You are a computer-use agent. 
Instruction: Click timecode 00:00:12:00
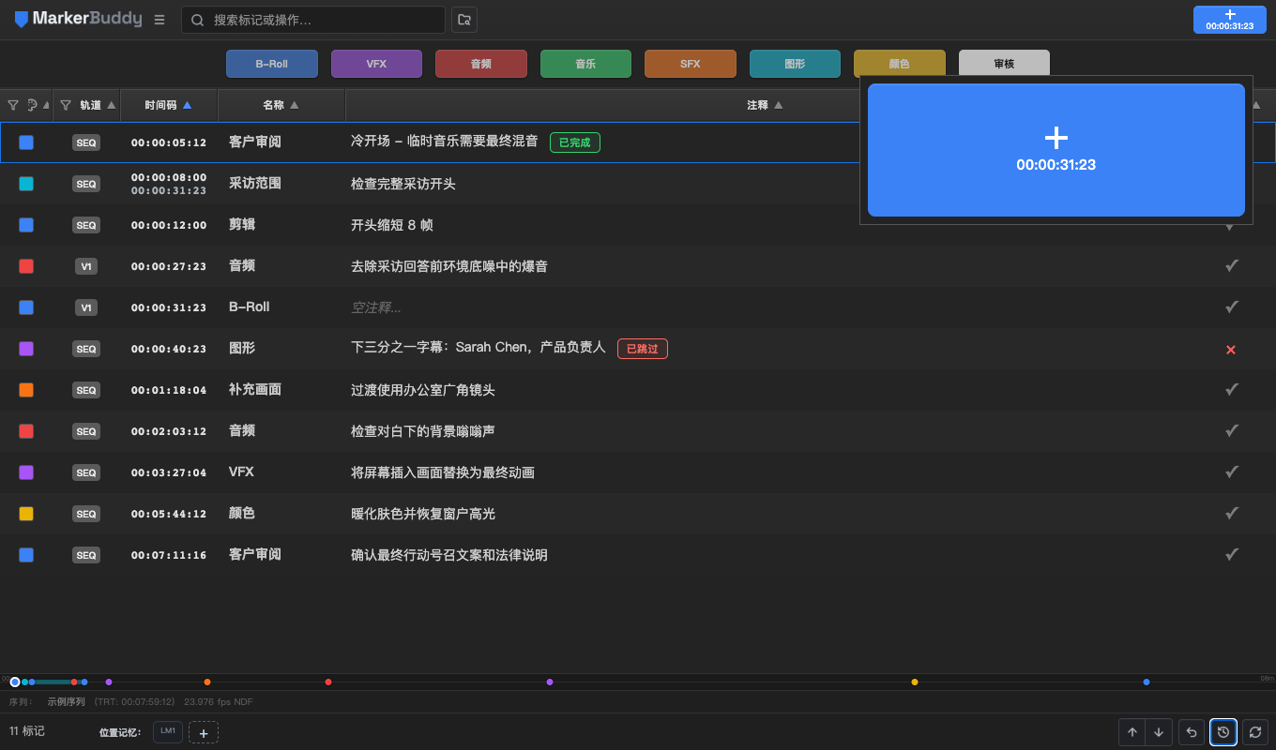coord(169,225)
